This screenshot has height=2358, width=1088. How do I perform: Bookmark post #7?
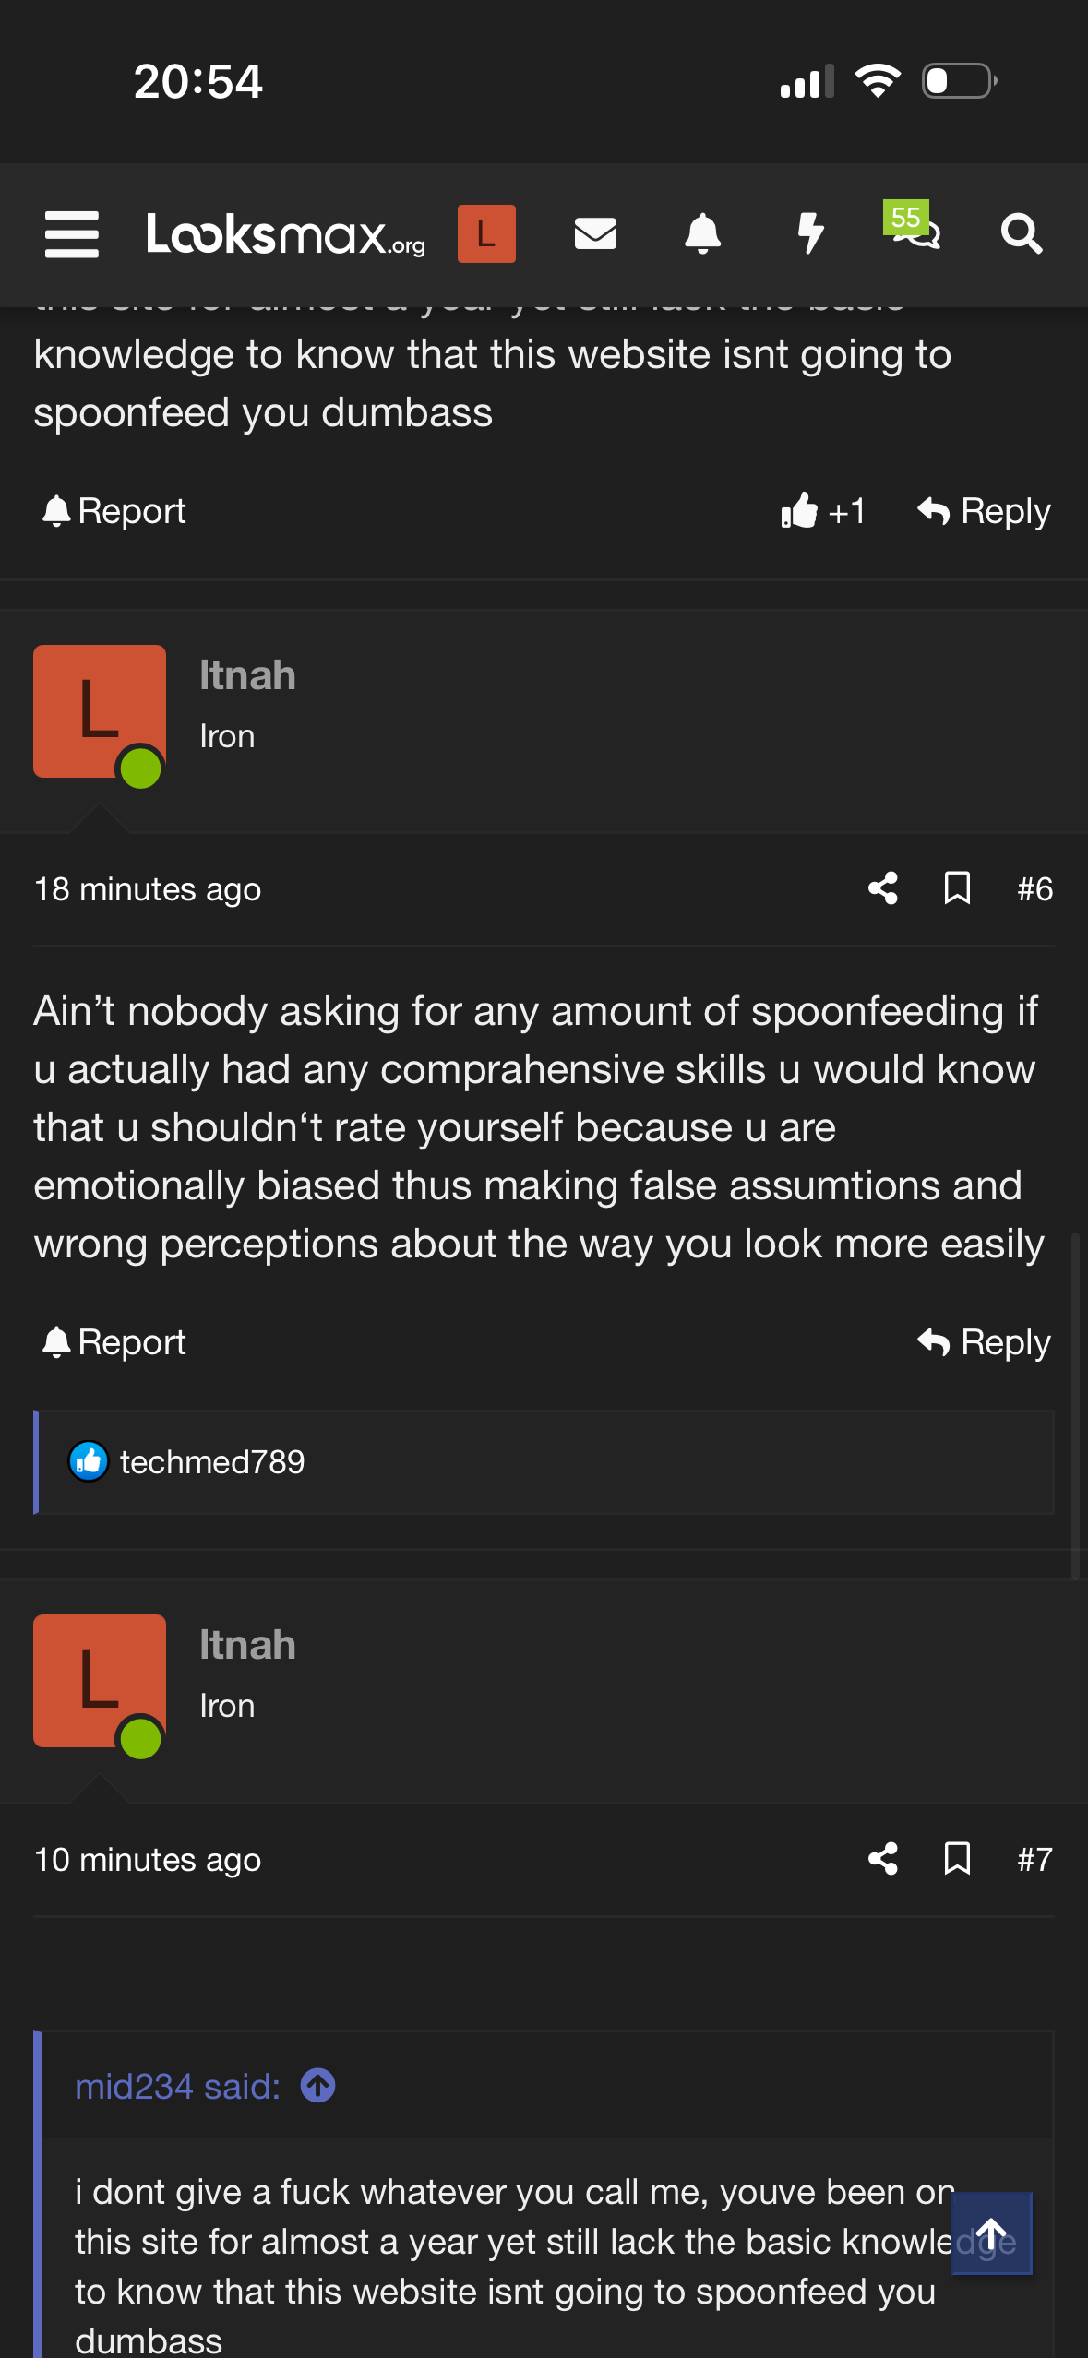pos(957,1859)
